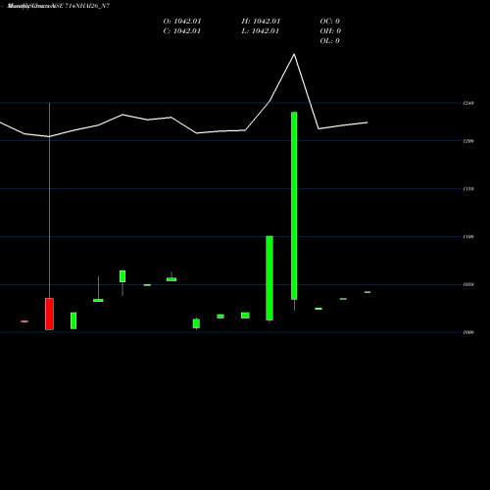Viewport: 490px width, 490px height.
Task: Click the high value H: 1042.01
Action: [261, 22]
